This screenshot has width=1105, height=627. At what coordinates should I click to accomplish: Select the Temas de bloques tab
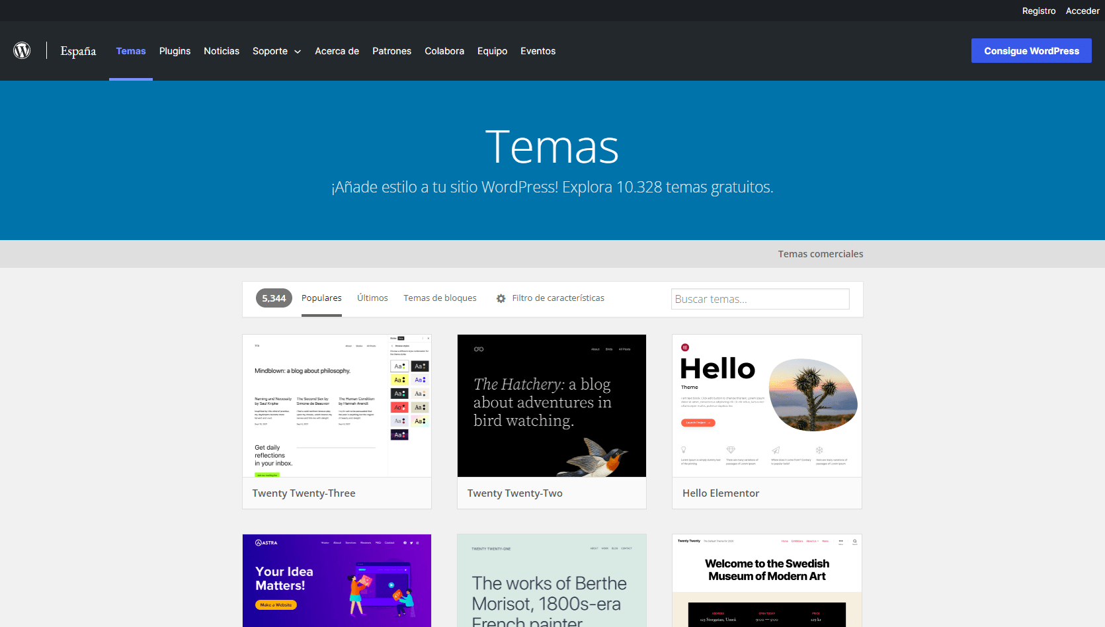pos(440,298)
